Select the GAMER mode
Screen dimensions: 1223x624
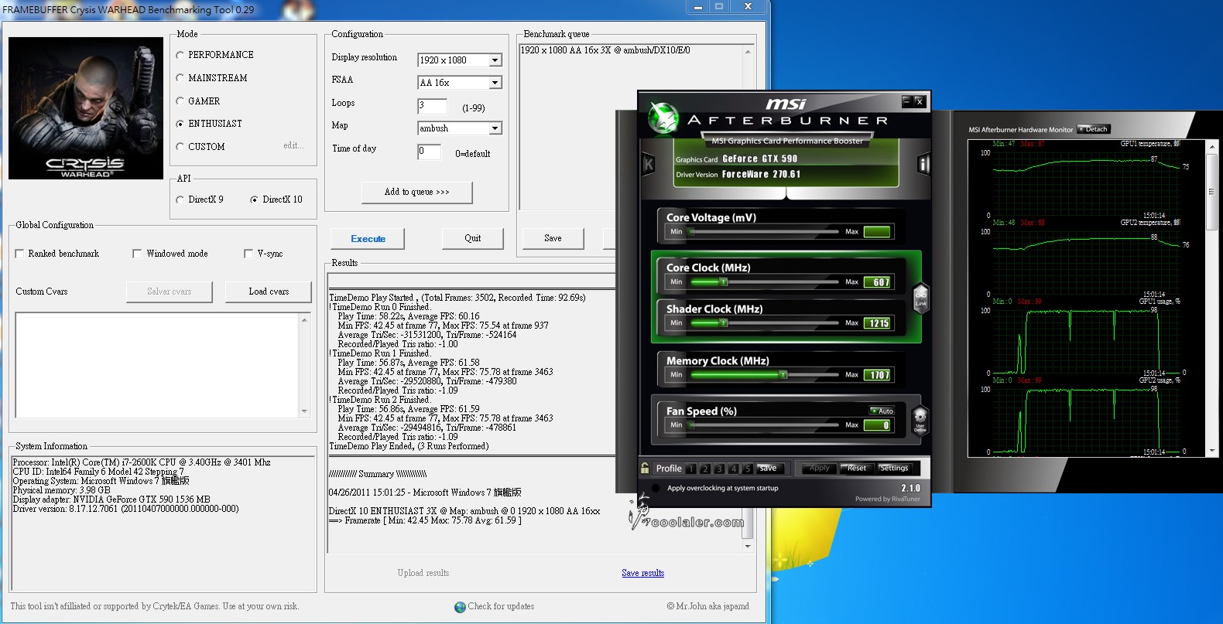tap(180, 101)
